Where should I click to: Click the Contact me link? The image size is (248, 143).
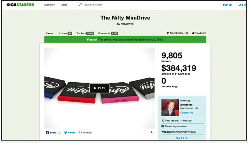click(187, 113)
